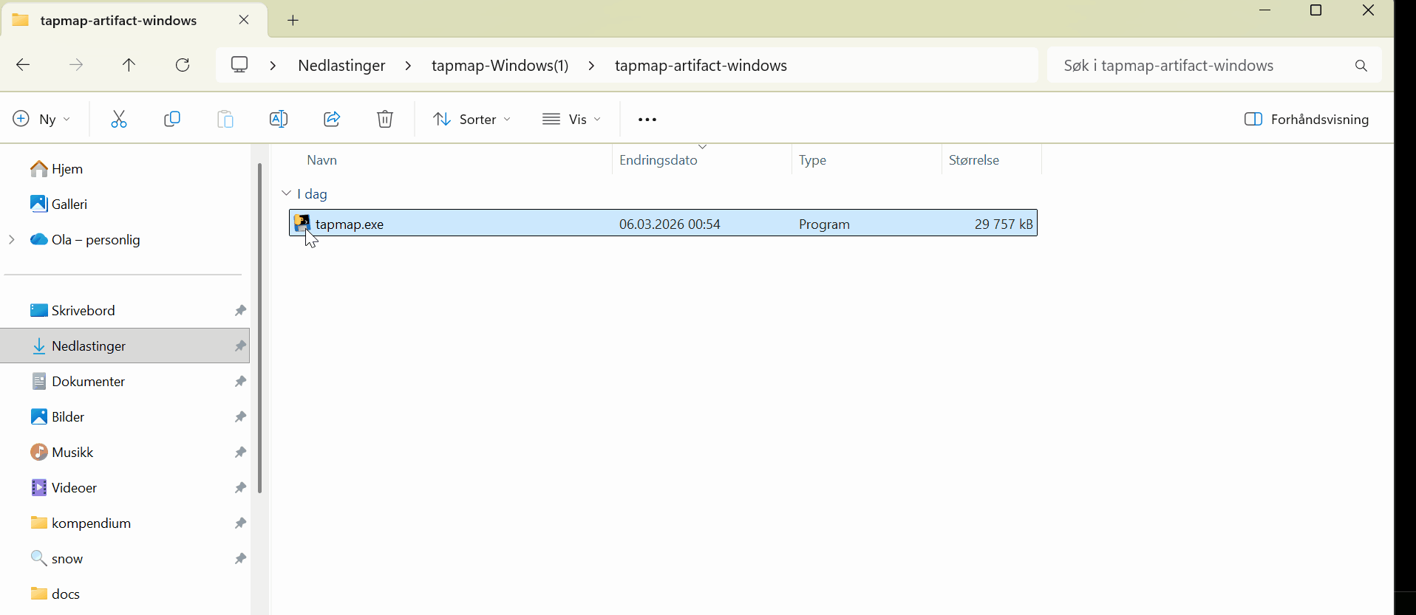Viewport: 1416px width, 615px height.
Task: Unpin Skrivebord using its pin icon
Action: [240, 310]
